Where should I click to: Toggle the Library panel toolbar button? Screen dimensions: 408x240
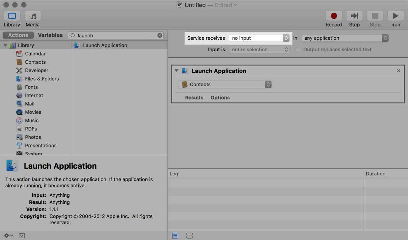point(12,16)
